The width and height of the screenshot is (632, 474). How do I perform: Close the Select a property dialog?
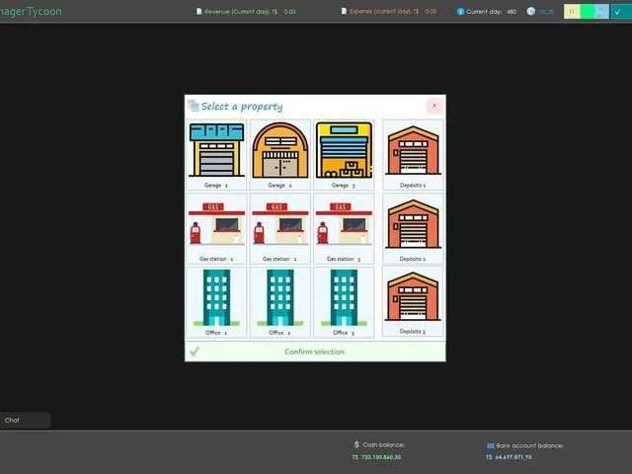[434, 106]
